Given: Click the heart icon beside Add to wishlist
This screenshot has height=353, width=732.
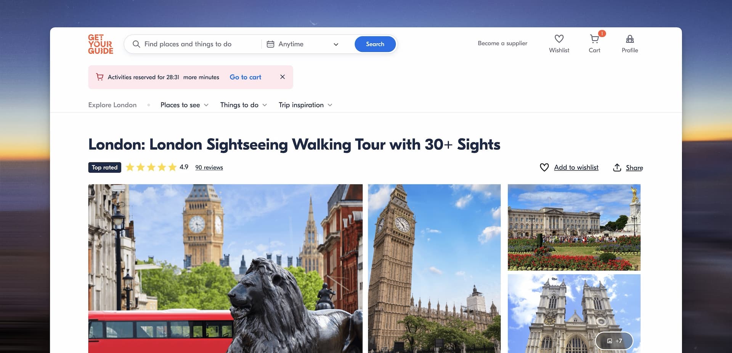Looking at the screenshot, I should 544,167.
